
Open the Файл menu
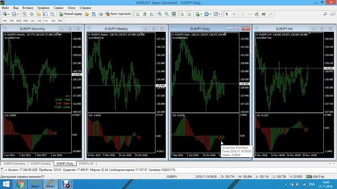(6, 8)
